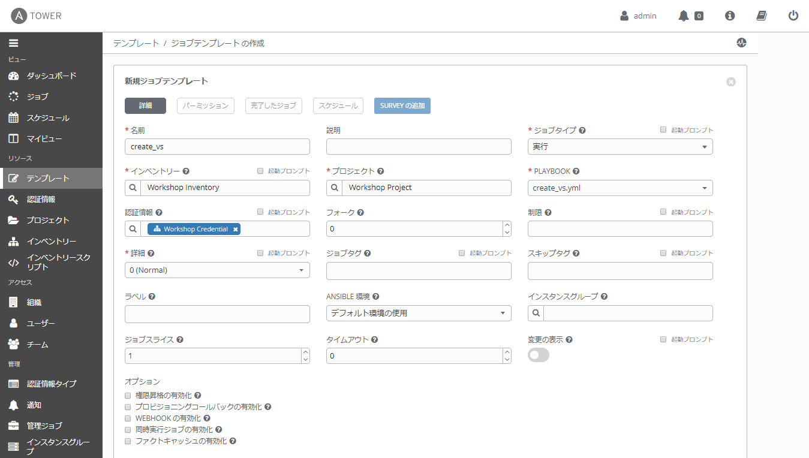Collapse sidebar with hamburger menu icon
This screenshot has width=809, height=458.
[x=13, y=43]
